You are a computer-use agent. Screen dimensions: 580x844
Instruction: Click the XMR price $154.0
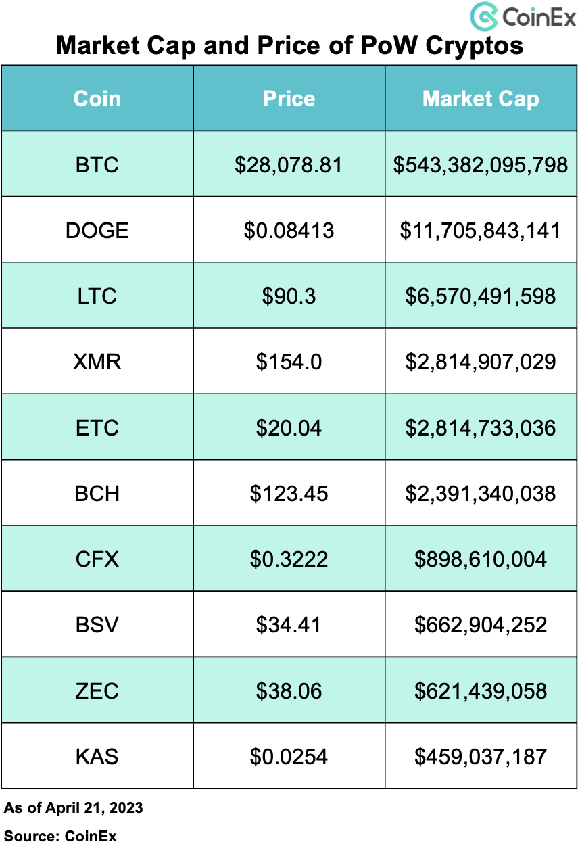tap(289, 362)
